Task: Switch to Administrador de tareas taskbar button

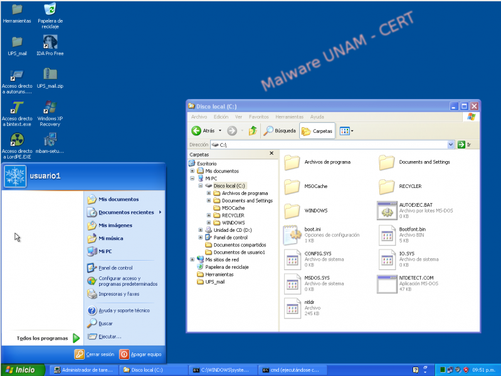Action: tap(84, 370)
